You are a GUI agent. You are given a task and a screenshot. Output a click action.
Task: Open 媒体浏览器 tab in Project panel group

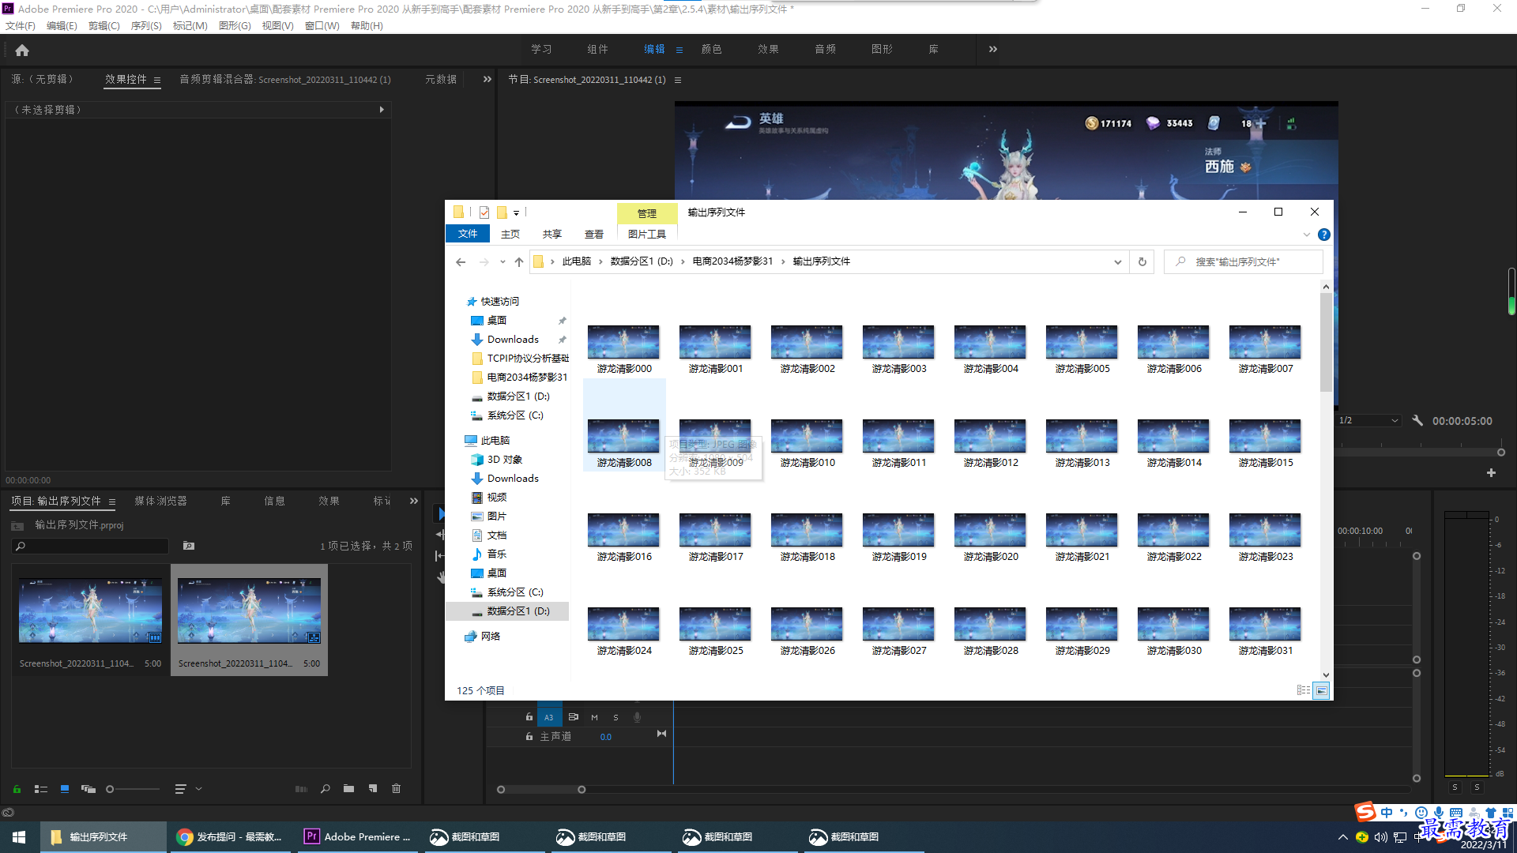coord(160,502)
